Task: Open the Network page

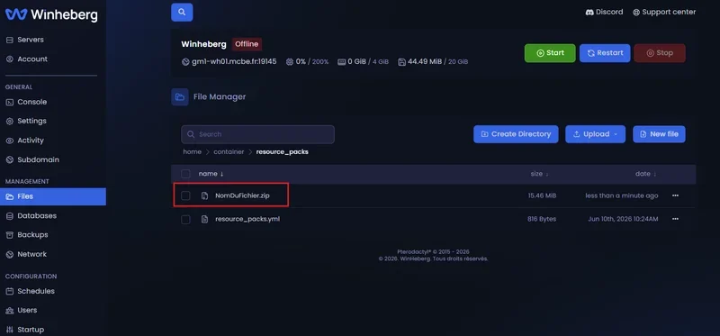Action: (x=26, y=254)
